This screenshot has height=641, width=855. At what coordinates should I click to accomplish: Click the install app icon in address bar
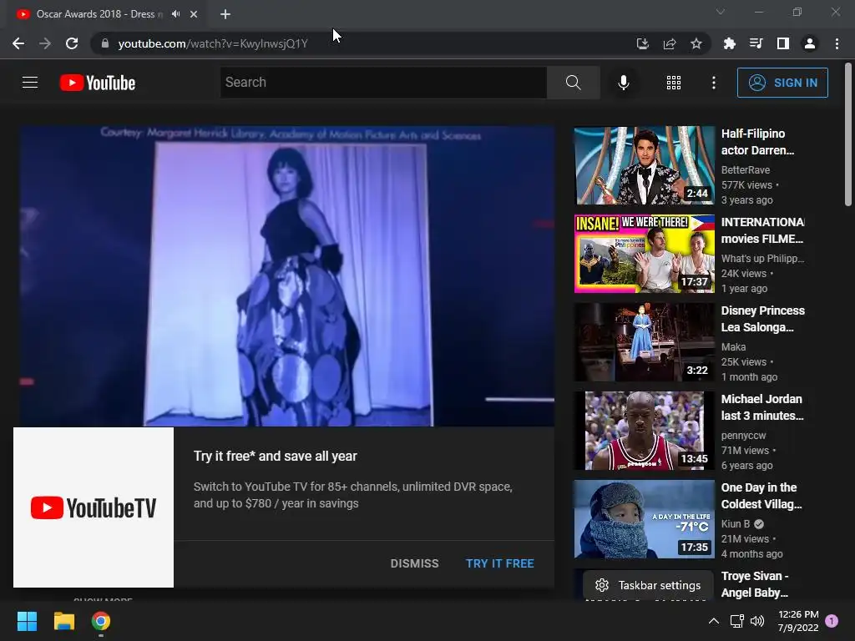pyautogui.click(x=643, y=43)
